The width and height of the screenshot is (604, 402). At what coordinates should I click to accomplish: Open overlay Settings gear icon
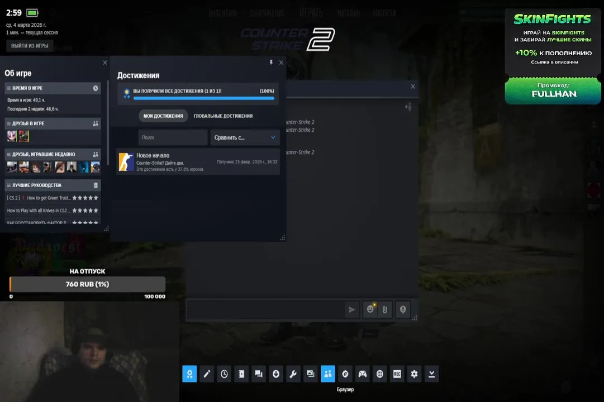click(414, 374)
